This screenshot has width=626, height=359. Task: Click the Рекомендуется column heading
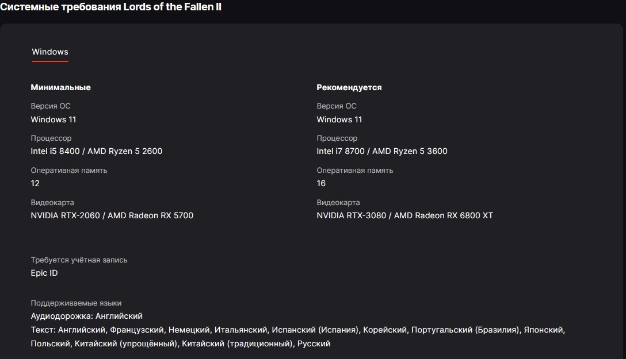(x=349, y=87)
